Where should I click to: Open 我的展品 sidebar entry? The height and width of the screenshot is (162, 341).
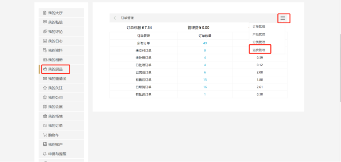tap(61, 69)
